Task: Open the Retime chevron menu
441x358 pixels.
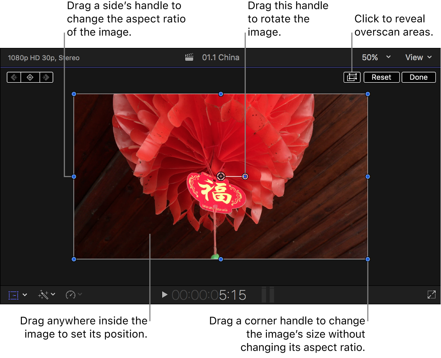Action: click(79, 295)
